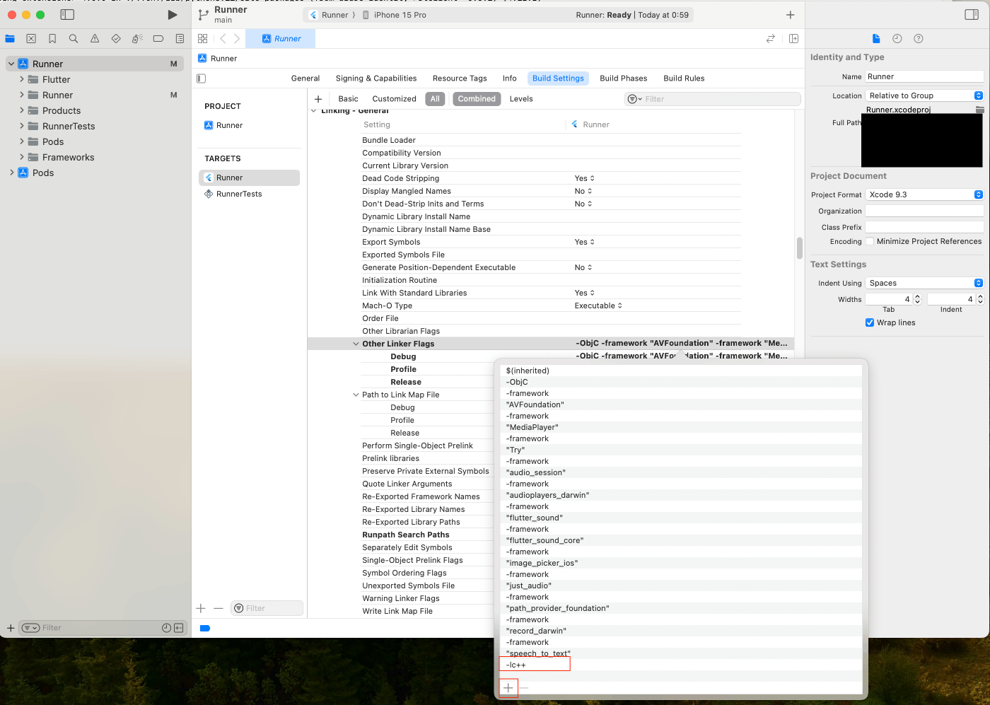
Task: Open Signing & Capabilities tab
Action: [376, 78]
